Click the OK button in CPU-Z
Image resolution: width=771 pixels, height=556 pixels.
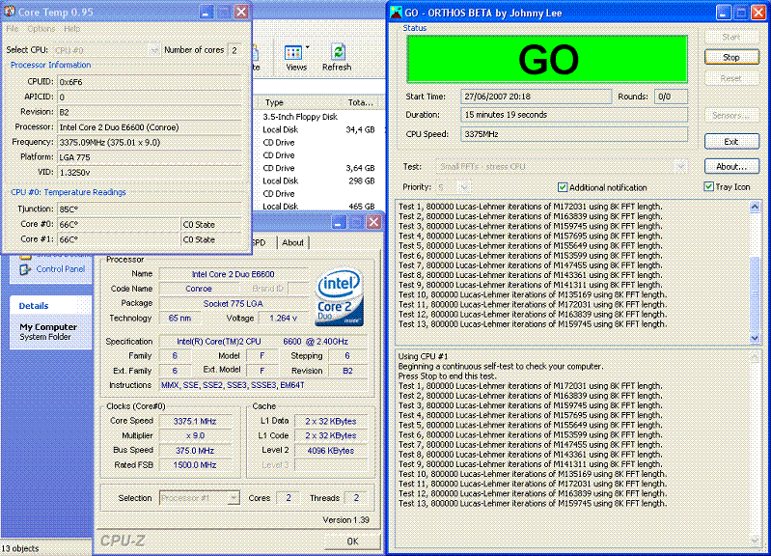tap(352, 542)
